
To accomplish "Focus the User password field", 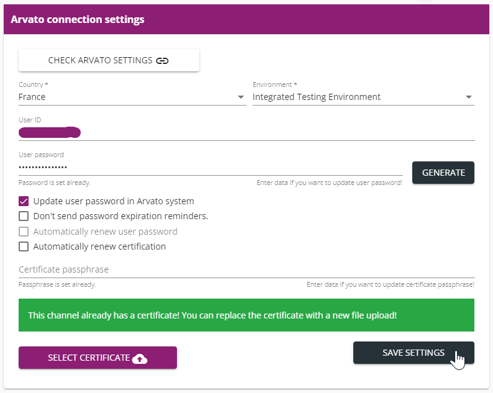I will pos(210,167).
